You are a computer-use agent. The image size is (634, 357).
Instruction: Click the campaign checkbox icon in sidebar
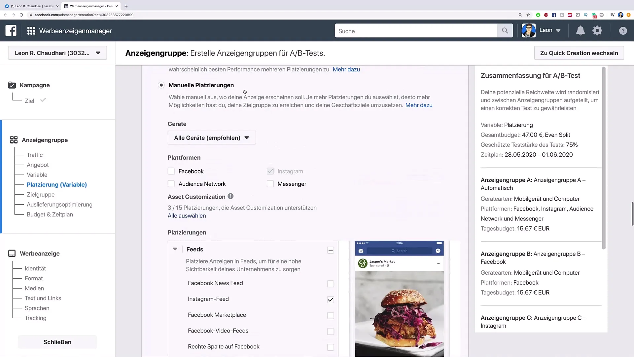pos(12,85)
